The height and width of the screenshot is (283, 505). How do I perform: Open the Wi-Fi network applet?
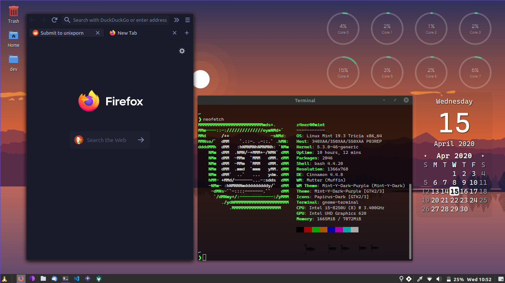(x=429, y=279)
